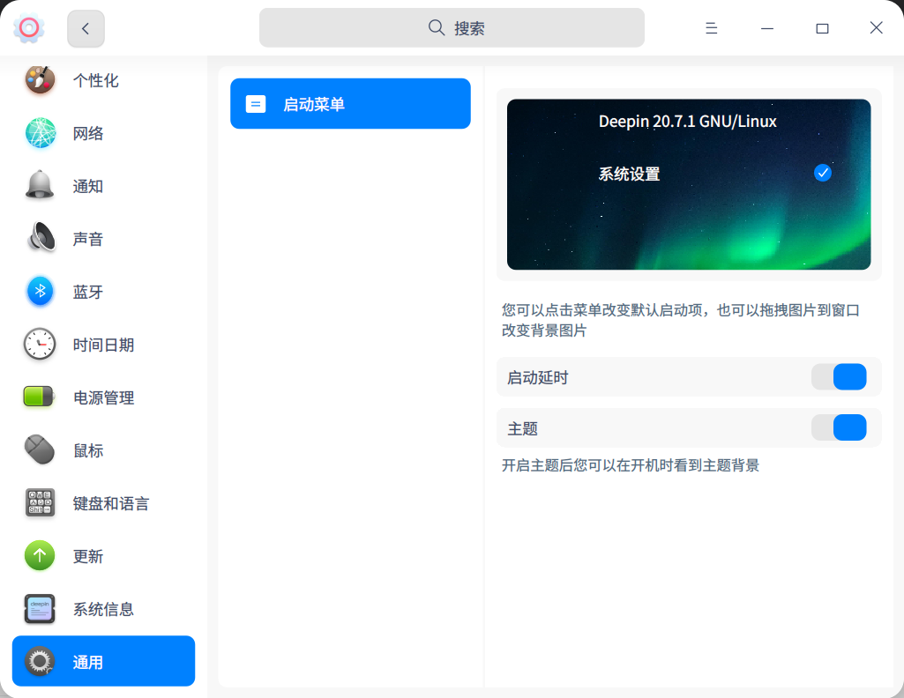Click the back arrow button
This screenshot has width=904, height=698.
click(x=85, y=28)
